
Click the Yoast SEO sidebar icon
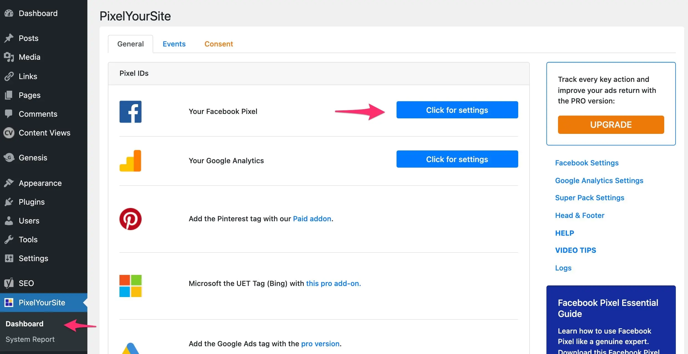pos(9,283)
